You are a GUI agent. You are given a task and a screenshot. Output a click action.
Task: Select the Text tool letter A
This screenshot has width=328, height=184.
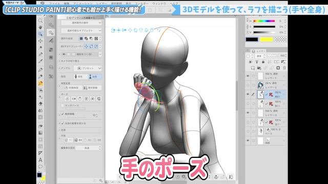click(40, 160)
